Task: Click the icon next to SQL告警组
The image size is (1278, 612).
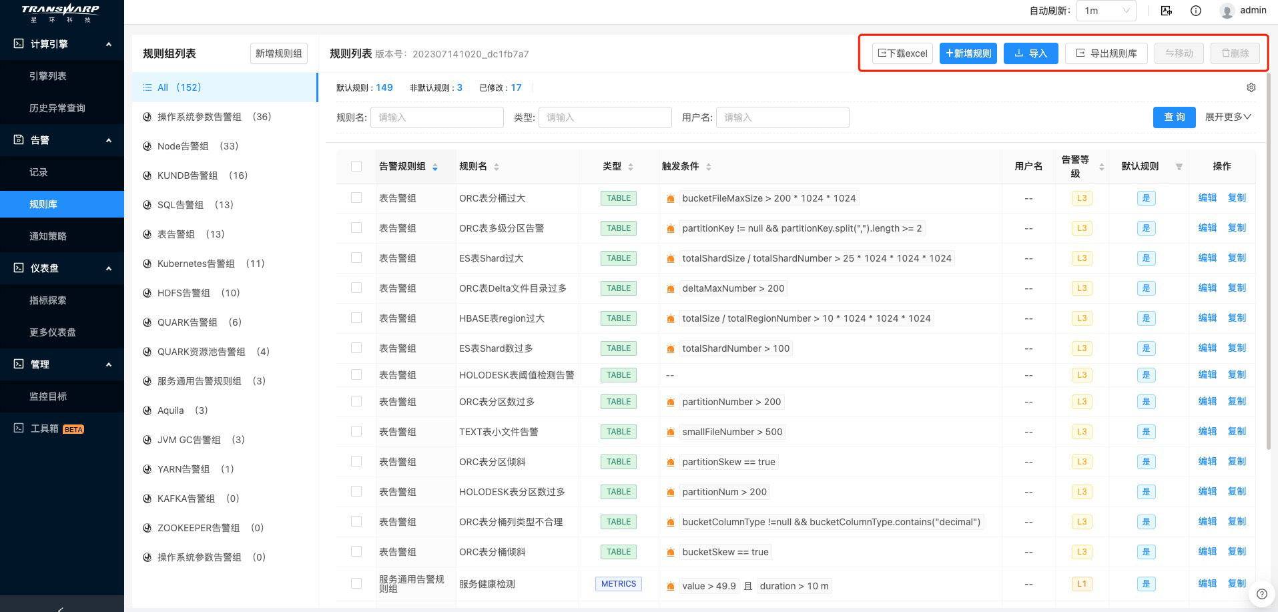Action: (x=147, y=205)
